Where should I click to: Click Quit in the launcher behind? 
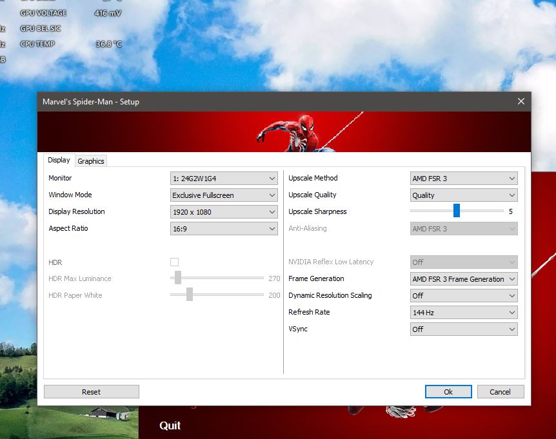170,425
